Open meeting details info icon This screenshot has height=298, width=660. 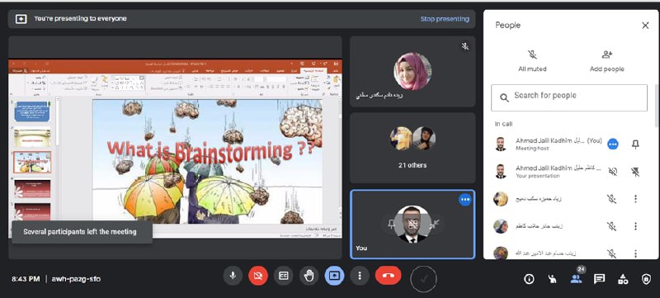tap(529, 279)
